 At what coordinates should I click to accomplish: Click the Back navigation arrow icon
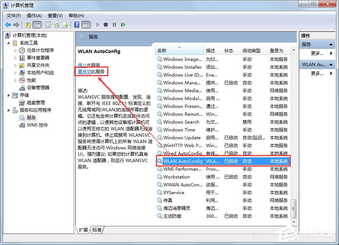click(7, 25)
